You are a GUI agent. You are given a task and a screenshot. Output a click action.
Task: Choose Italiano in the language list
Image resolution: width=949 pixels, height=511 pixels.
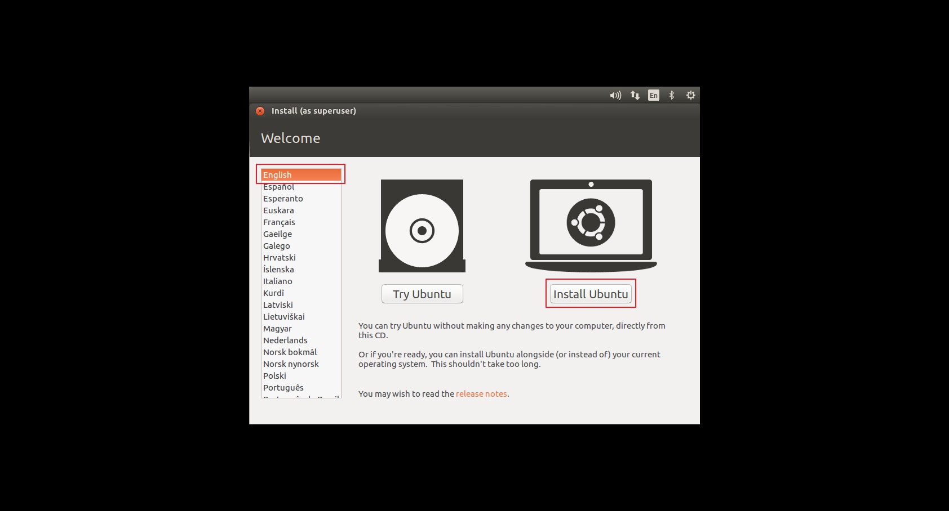click(277, 281)
